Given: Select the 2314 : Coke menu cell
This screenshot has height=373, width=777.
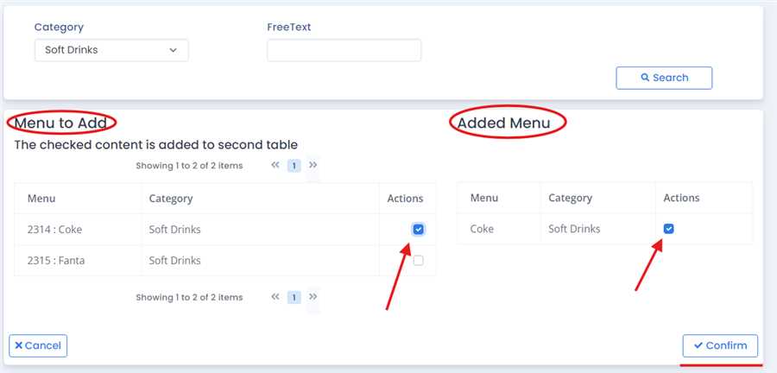Looking at the screenshot, I should (x=54, y=230).
